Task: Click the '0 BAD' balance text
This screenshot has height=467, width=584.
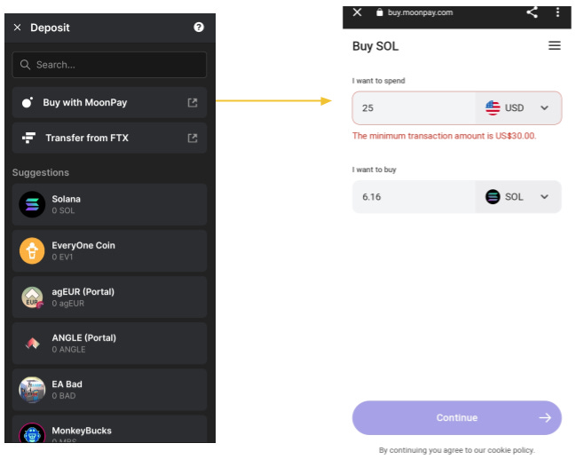Action: [x=64, y=396]
